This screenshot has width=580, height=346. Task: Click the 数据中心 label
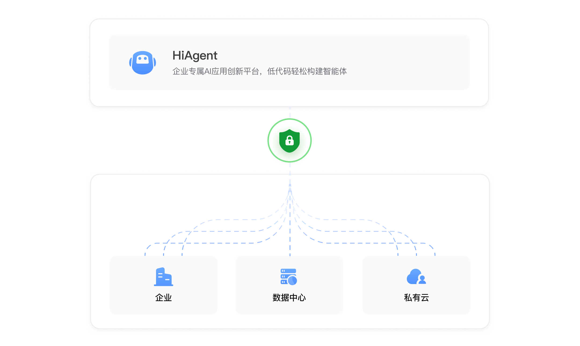pyautogui.click(x=289, y=298)
